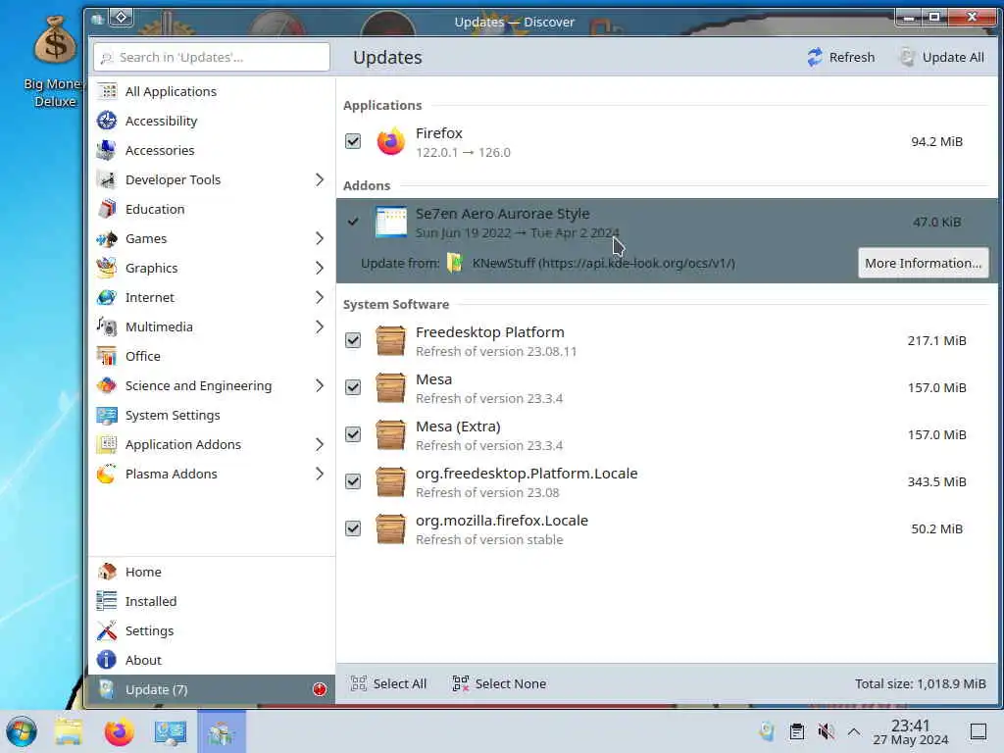1004x753 pixels.
Task: Click the show desktop tray button
Action: 979,731
